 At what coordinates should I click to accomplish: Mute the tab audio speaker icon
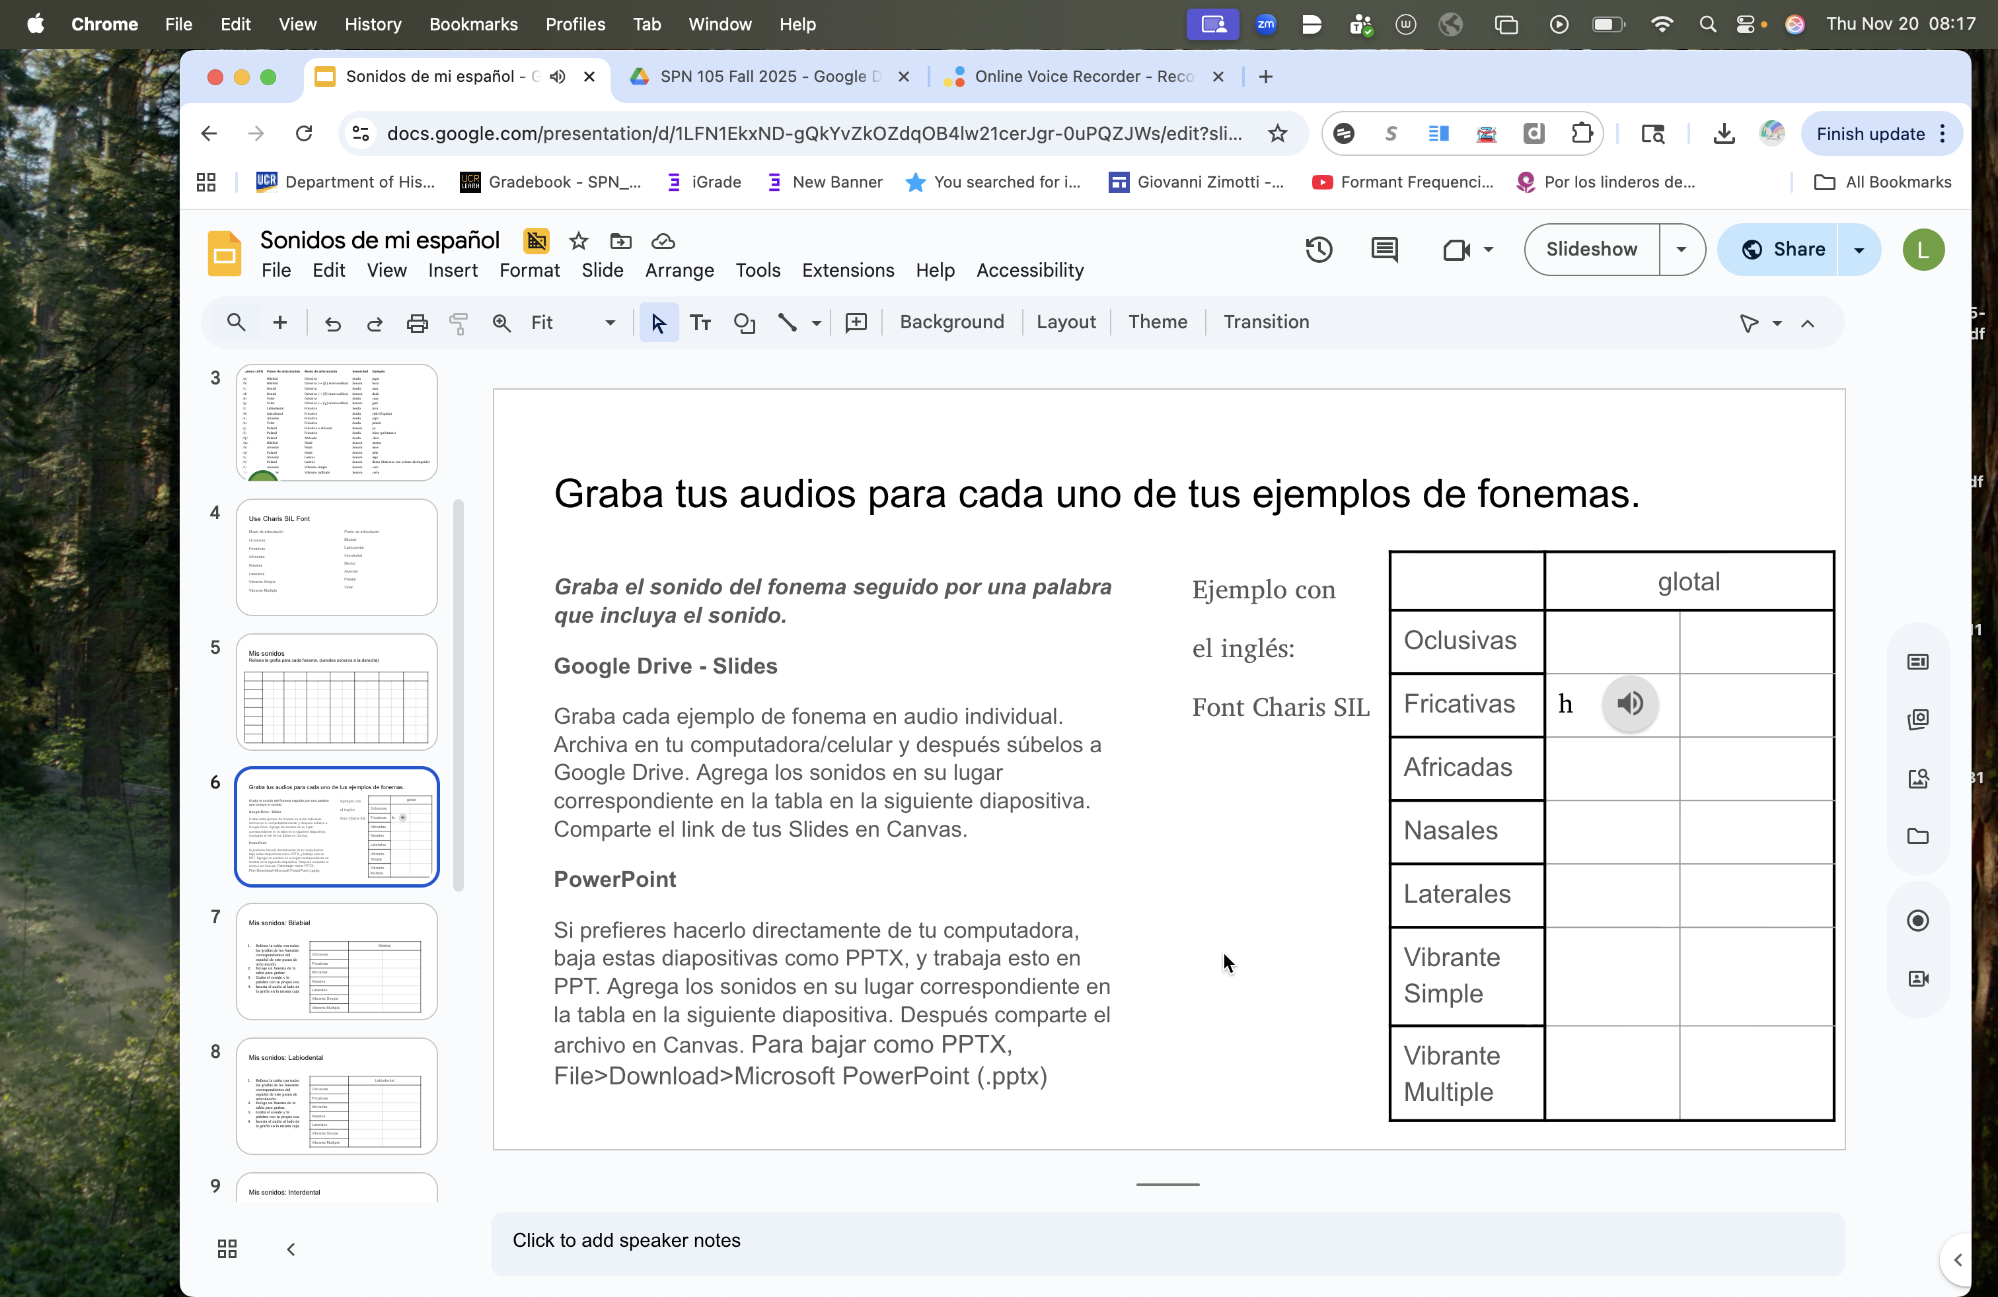[x=558, y=77]
